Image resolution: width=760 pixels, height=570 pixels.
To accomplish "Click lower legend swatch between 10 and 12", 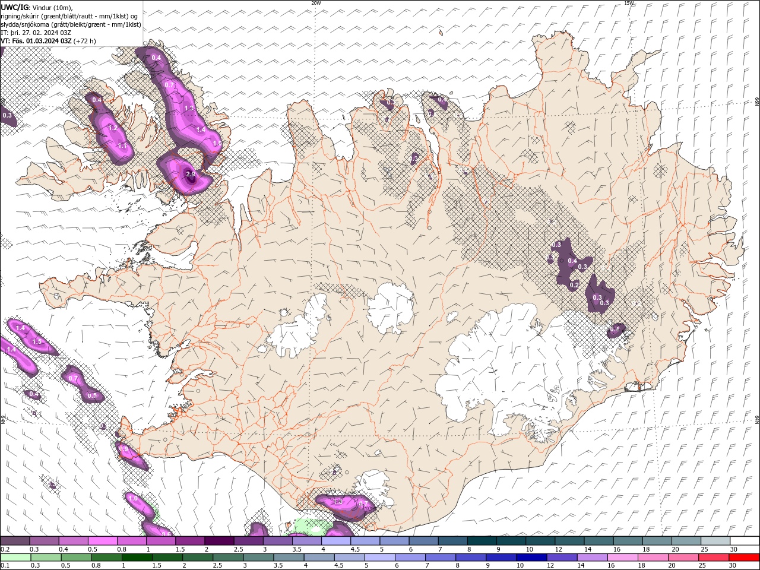I will 531,558.
